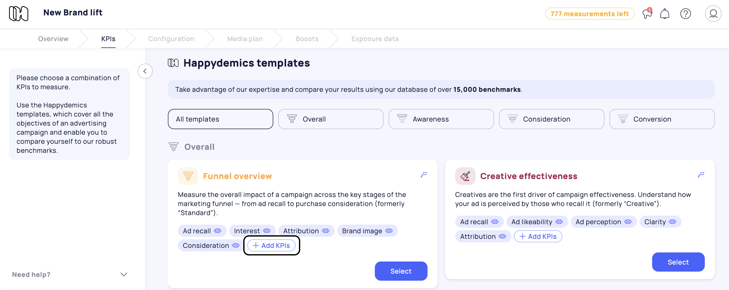Viewport: 729px width, 290px height.
Task: Open the notifications bell
Action: tap(664, 14)
